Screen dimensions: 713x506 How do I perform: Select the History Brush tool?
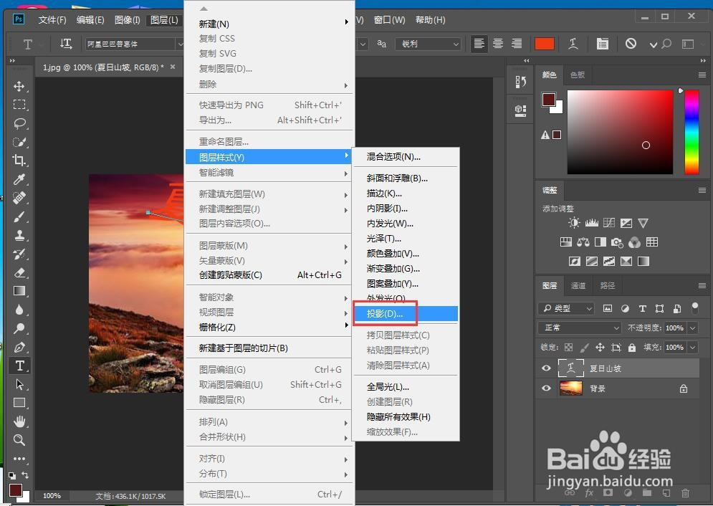point(19,254)
